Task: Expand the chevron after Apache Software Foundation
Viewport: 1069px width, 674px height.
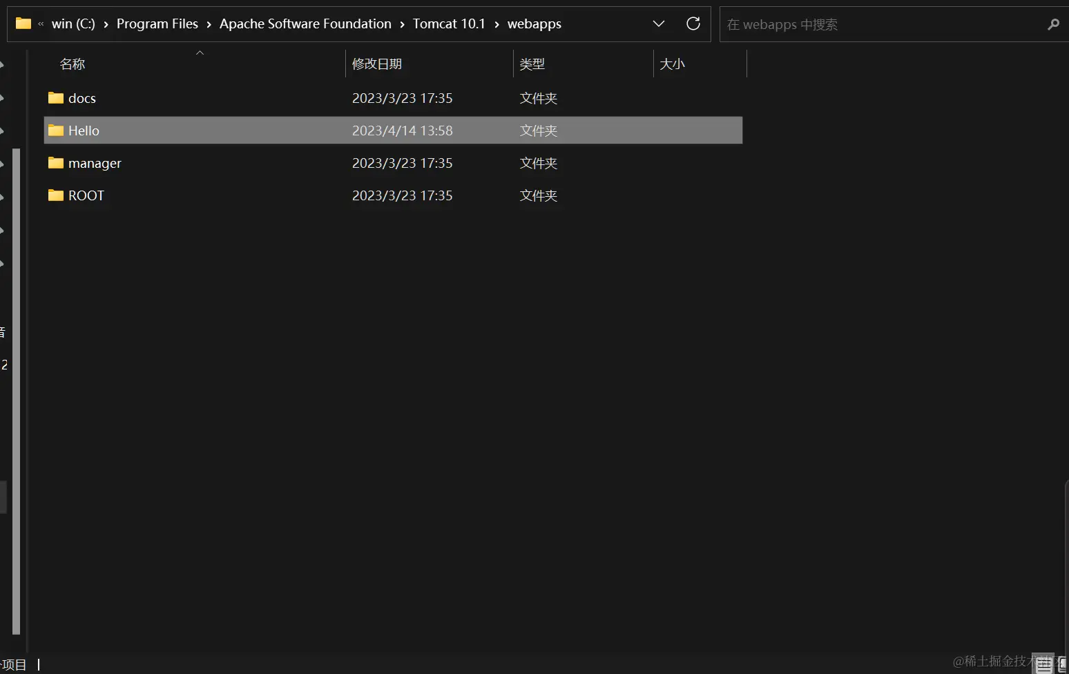Action: (x=402, y=24)
